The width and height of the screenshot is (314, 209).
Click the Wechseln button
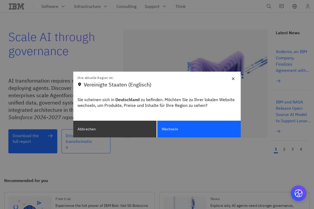pos(199,129)
